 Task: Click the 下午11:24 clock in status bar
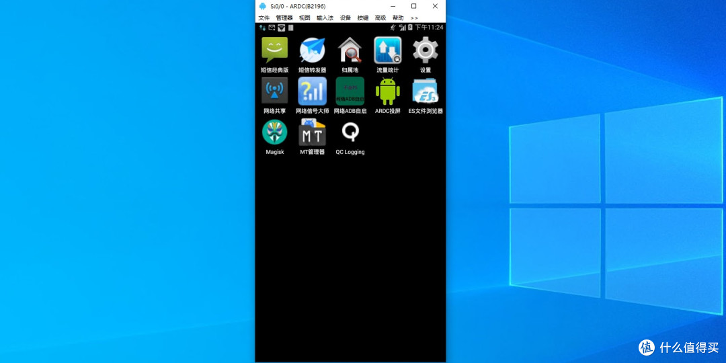point(429,28)
